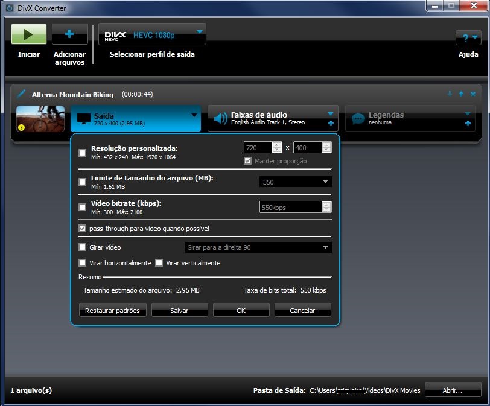Click the pencil icon to rename Alterna Mountain Biking
490x406 pixels.
coord(21,94)
